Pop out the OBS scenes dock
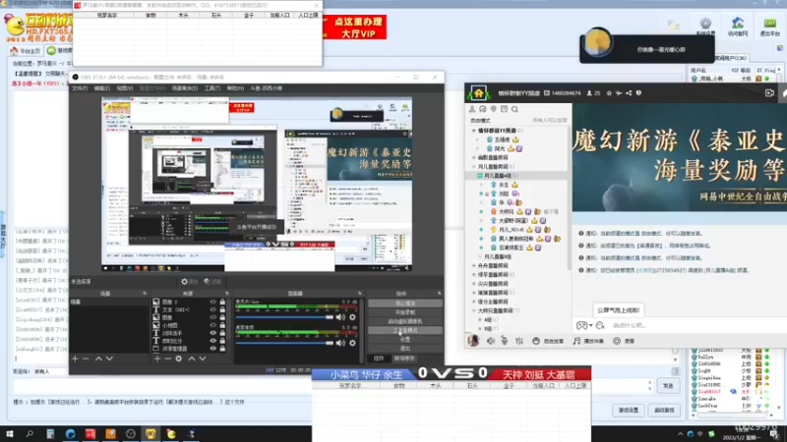787x442 pixels. (x=145, y=294)
